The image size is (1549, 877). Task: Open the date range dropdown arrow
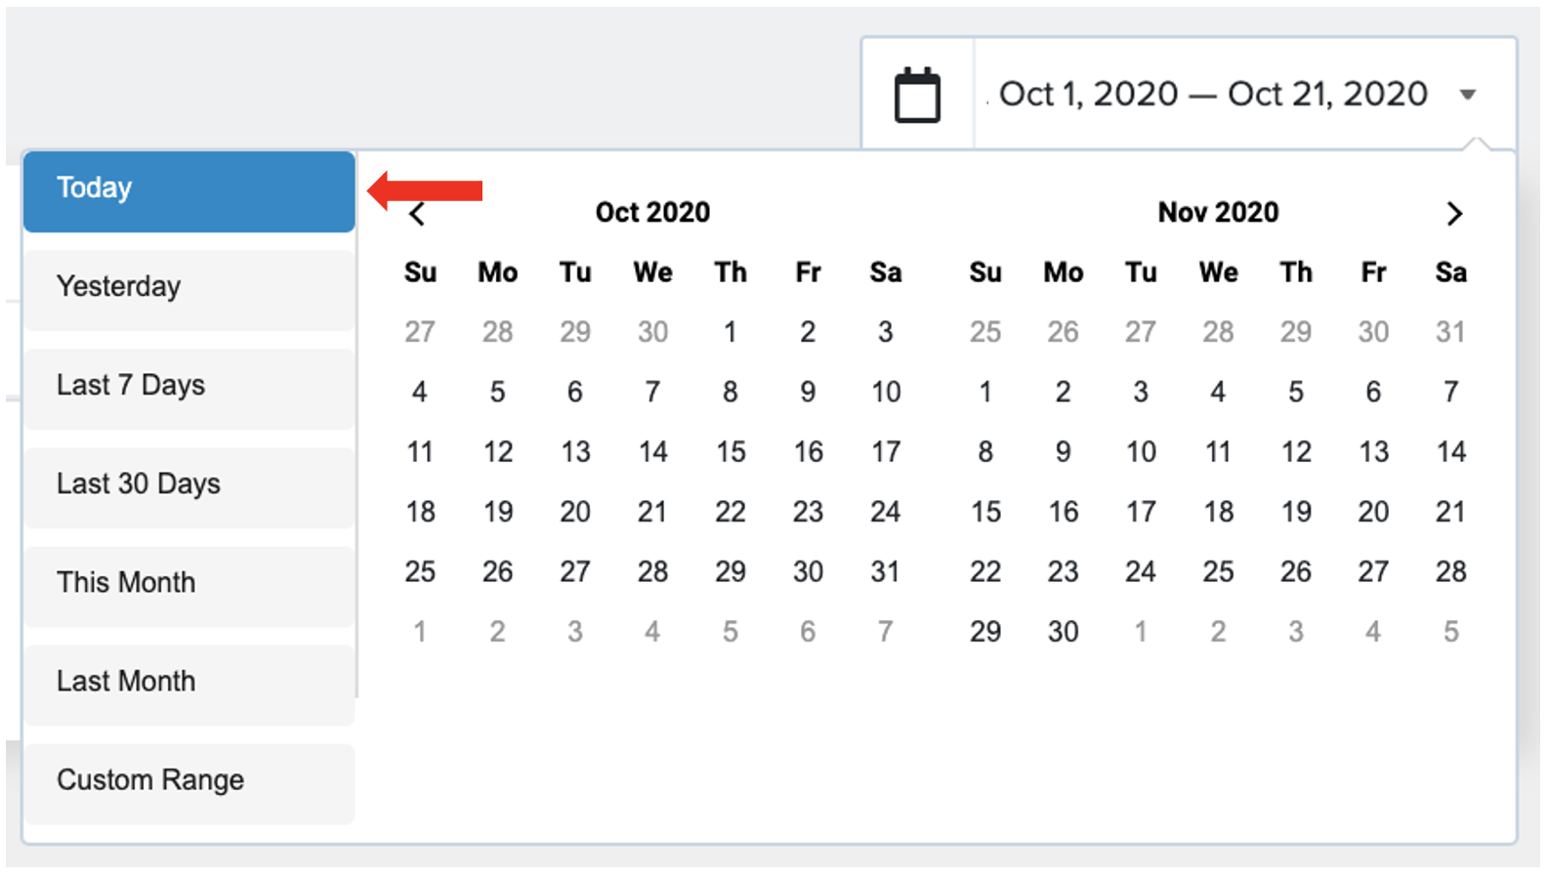1467,95
